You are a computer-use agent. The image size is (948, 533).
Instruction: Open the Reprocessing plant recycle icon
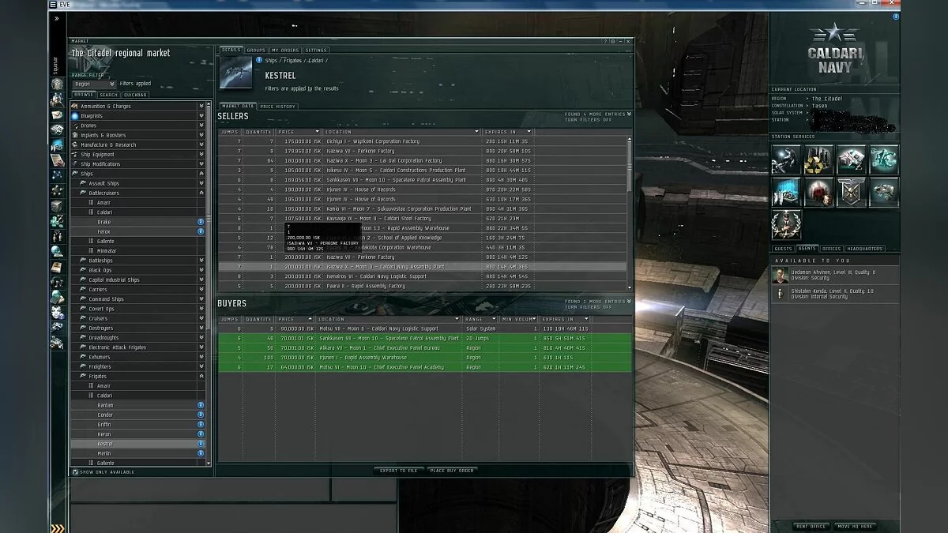[x=818, y=160]
